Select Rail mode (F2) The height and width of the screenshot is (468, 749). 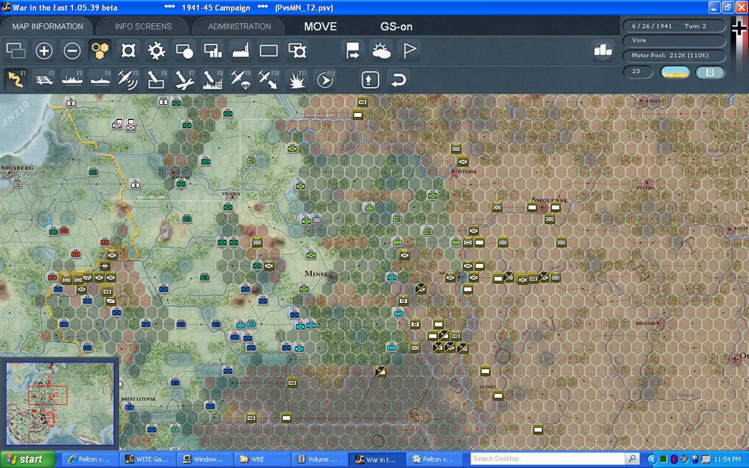coord(44,79)
